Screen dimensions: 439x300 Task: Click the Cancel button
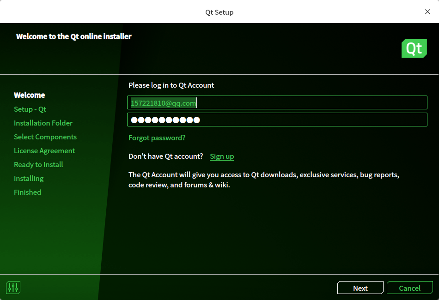pyautogui.click(x=410, y=288)
